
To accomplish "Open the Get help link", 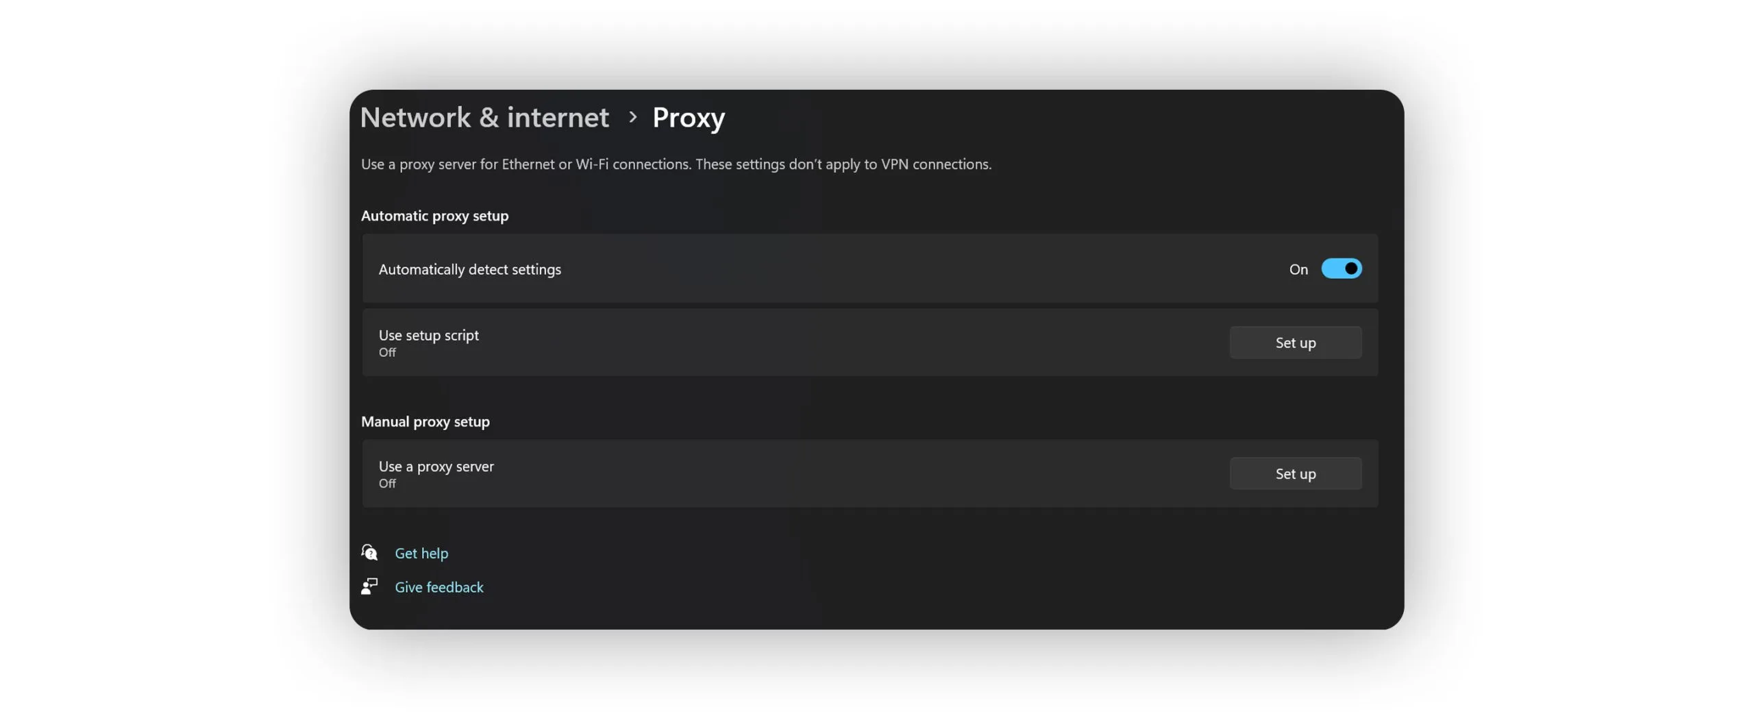I will (x=421, y=553).
